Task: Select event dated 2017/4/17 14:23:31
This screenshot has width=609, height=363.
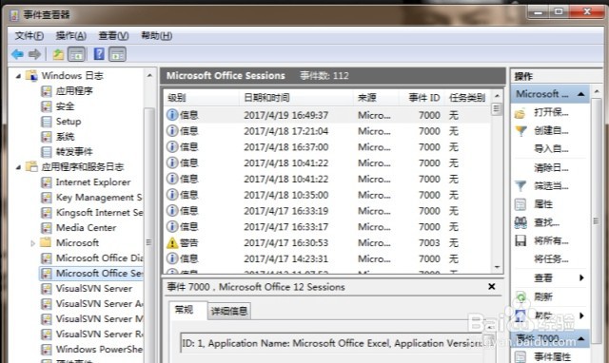Action: (327, 258)
